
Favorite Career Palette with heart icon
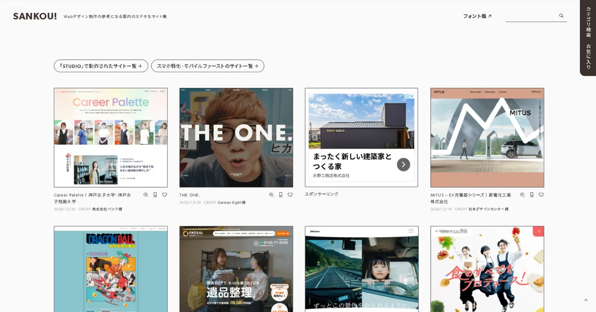coord(164,195)
